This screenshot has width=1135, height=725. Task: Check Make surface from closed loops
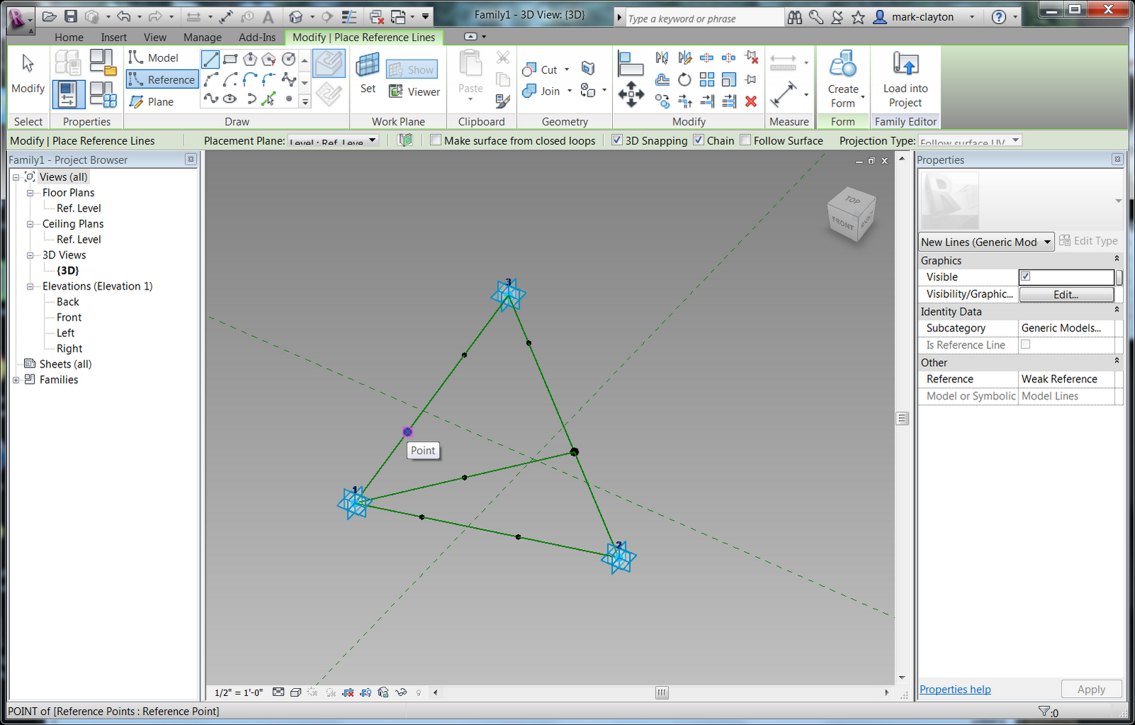point(436,140)
